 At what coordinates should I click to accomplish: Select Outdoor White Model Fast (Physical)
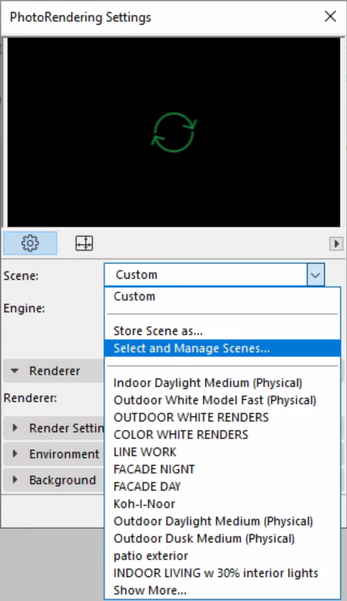click(222, 400)
